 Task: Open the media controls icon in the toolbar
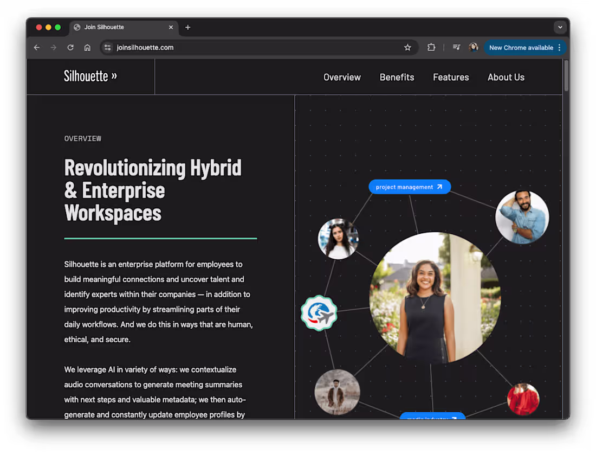click(456, 47)
